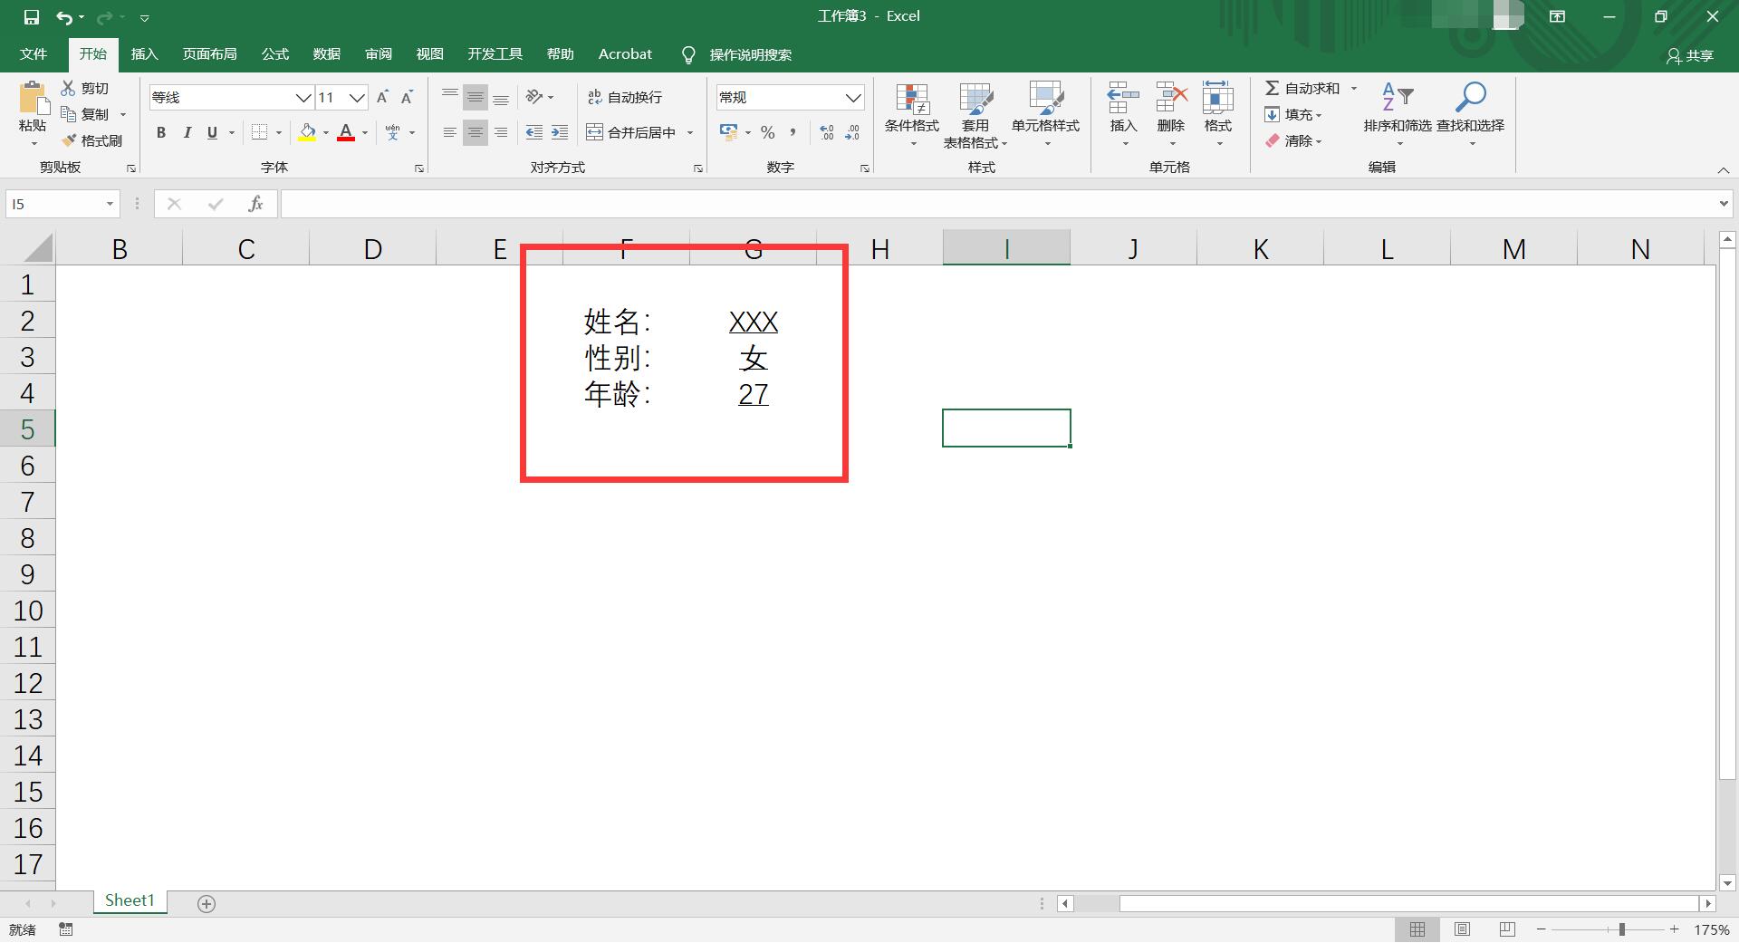Open the format painter (格式刷)
The width and height of the screenshot is (1739, 943).
[x=94, y=140]
